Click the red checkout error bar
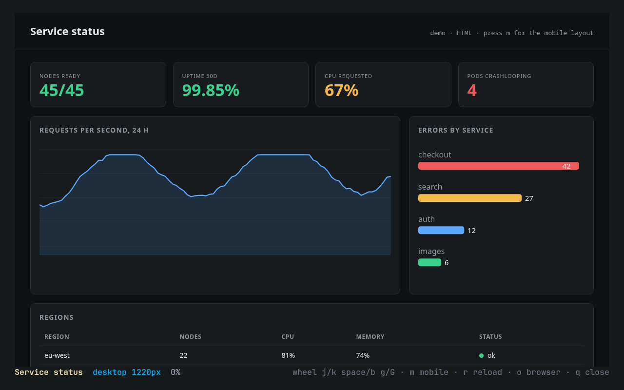The image size is (624, 390). (x=499, y=166)
